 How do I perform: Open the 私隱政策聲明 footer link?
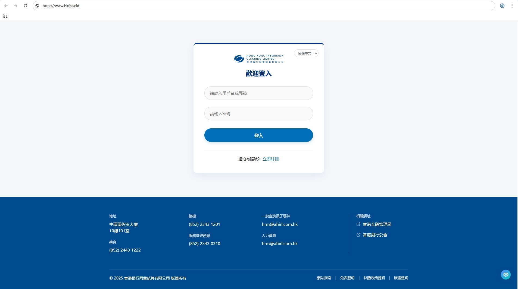(374, 278)
